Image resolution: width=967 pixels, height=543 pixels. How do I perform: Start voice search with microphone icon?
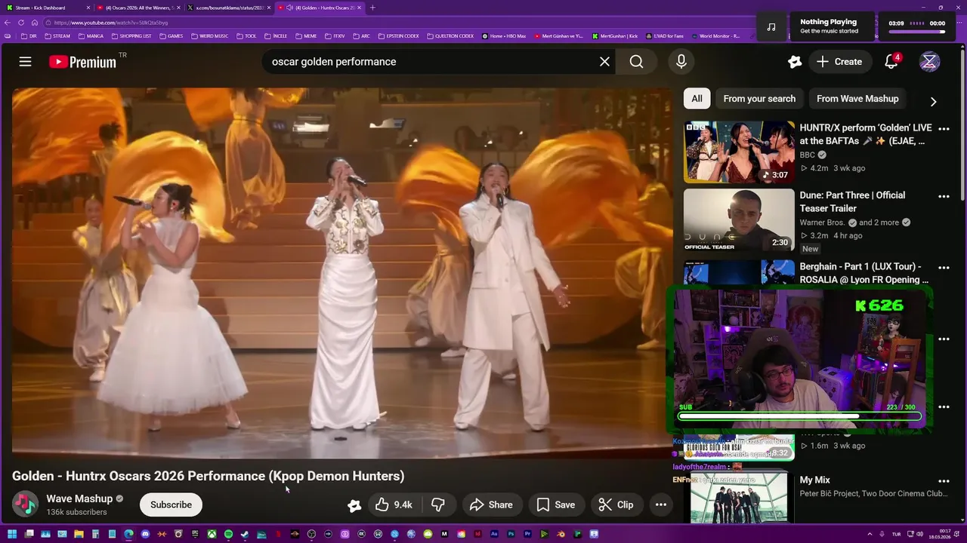[681, 62]
